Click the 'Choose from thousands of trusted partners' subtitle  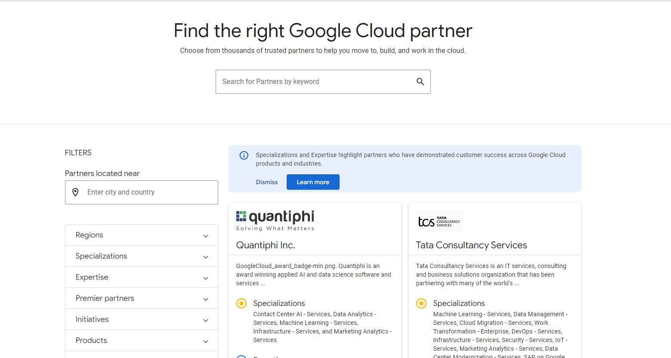coord(323,51)
